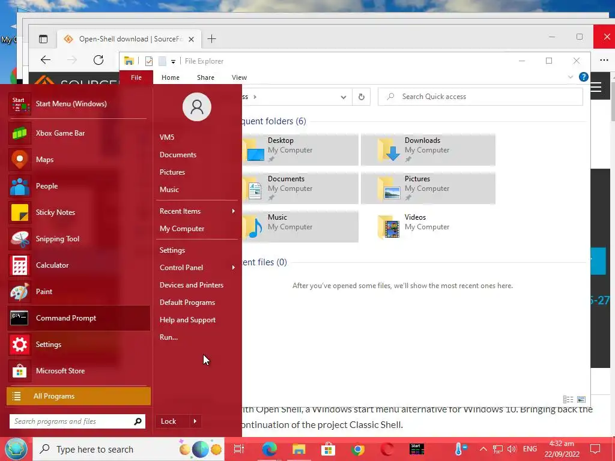Open the People app
Screen dimensions: 615x461
[78, 186]
